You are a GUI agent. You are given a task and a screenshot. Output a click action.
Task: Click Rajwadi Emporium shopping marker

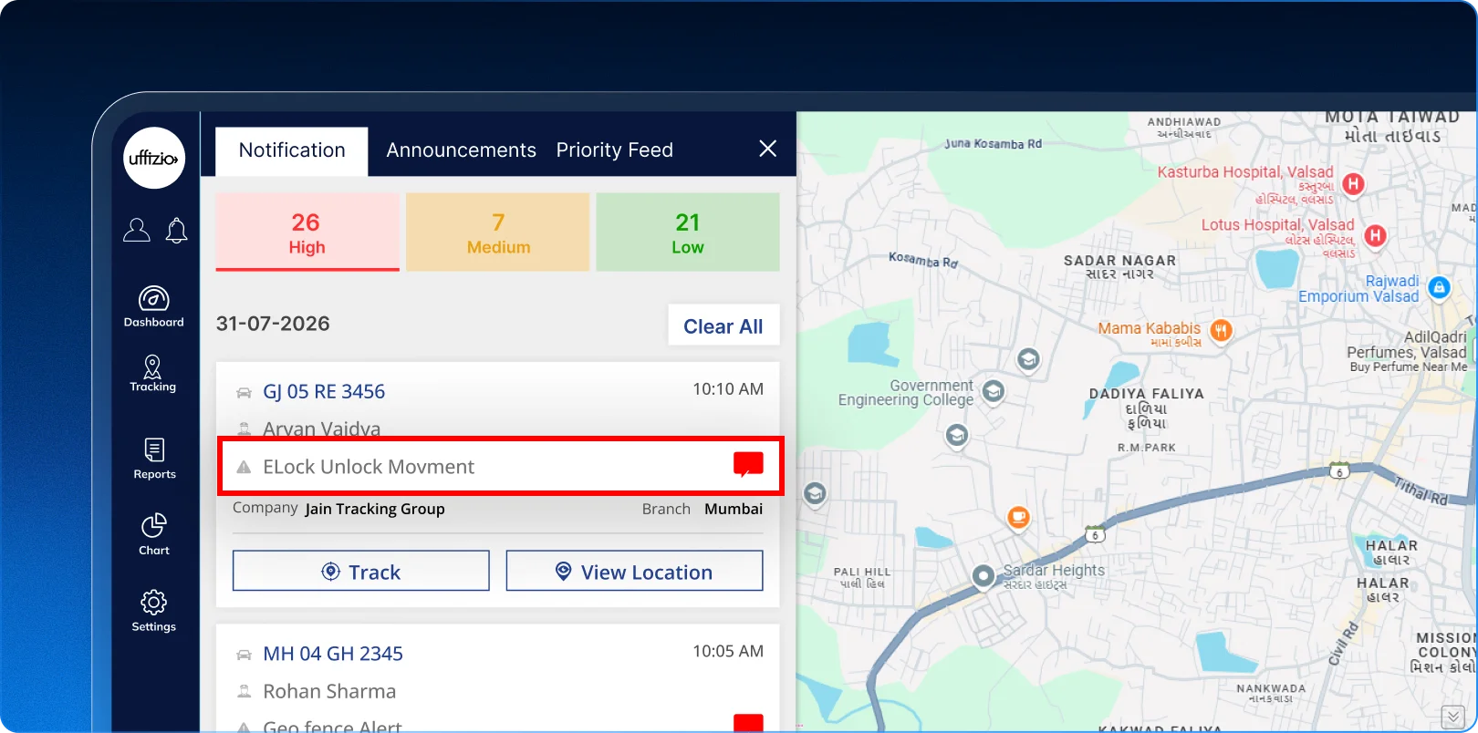[1439, 288]
